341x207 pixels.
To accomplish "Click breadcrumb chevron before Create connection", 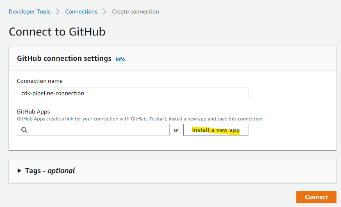I will (x=105, y=11).
